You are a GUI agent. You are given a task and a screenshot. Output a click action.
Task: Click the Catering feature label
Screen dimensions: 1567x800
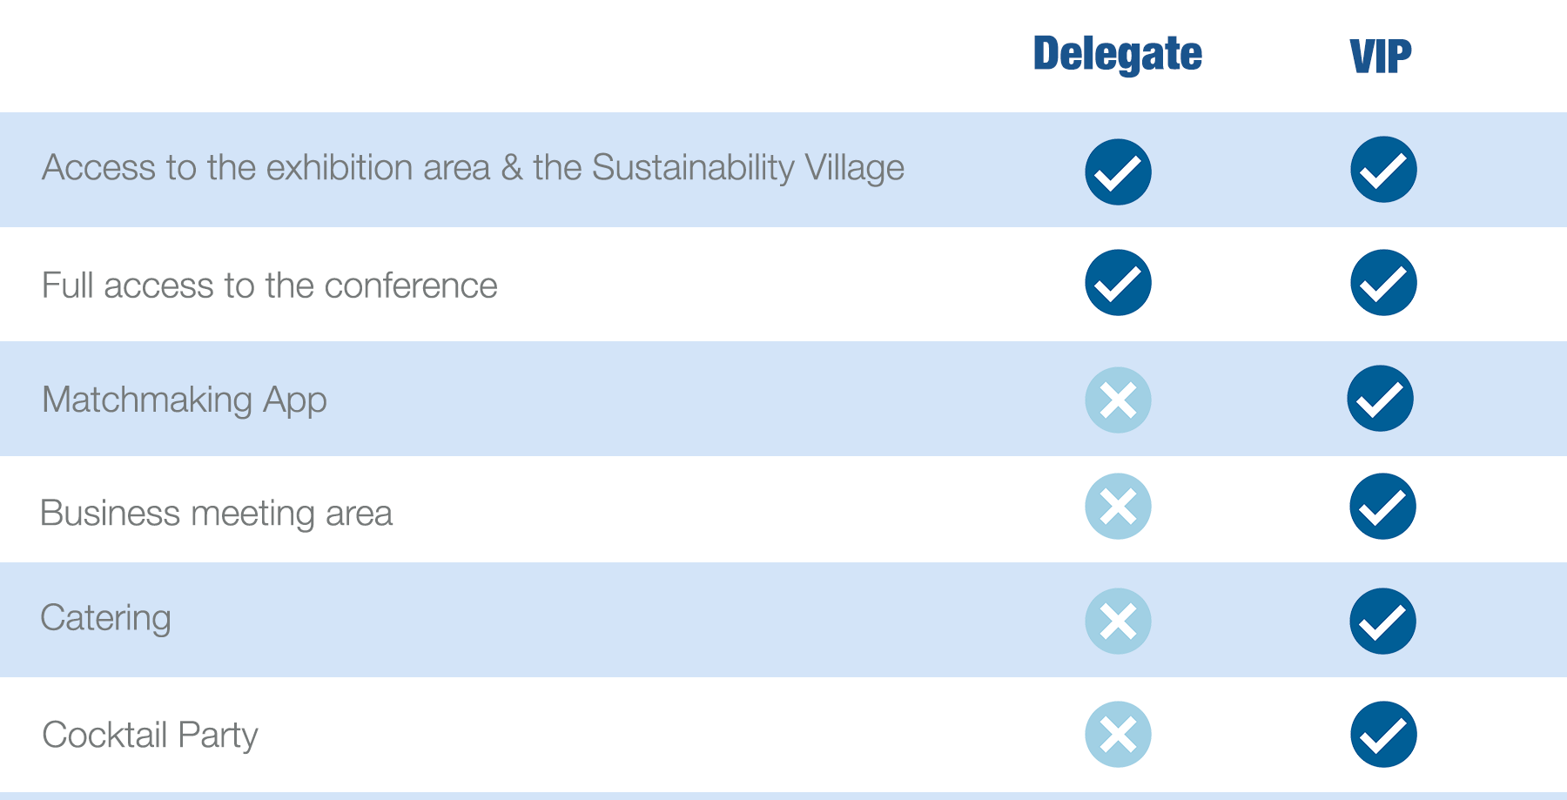[x=105, y=618]
